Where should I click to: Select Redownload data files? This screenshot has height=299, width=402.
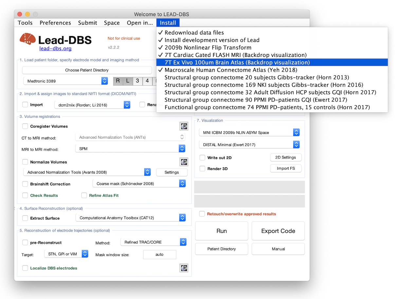pos(272,32)
